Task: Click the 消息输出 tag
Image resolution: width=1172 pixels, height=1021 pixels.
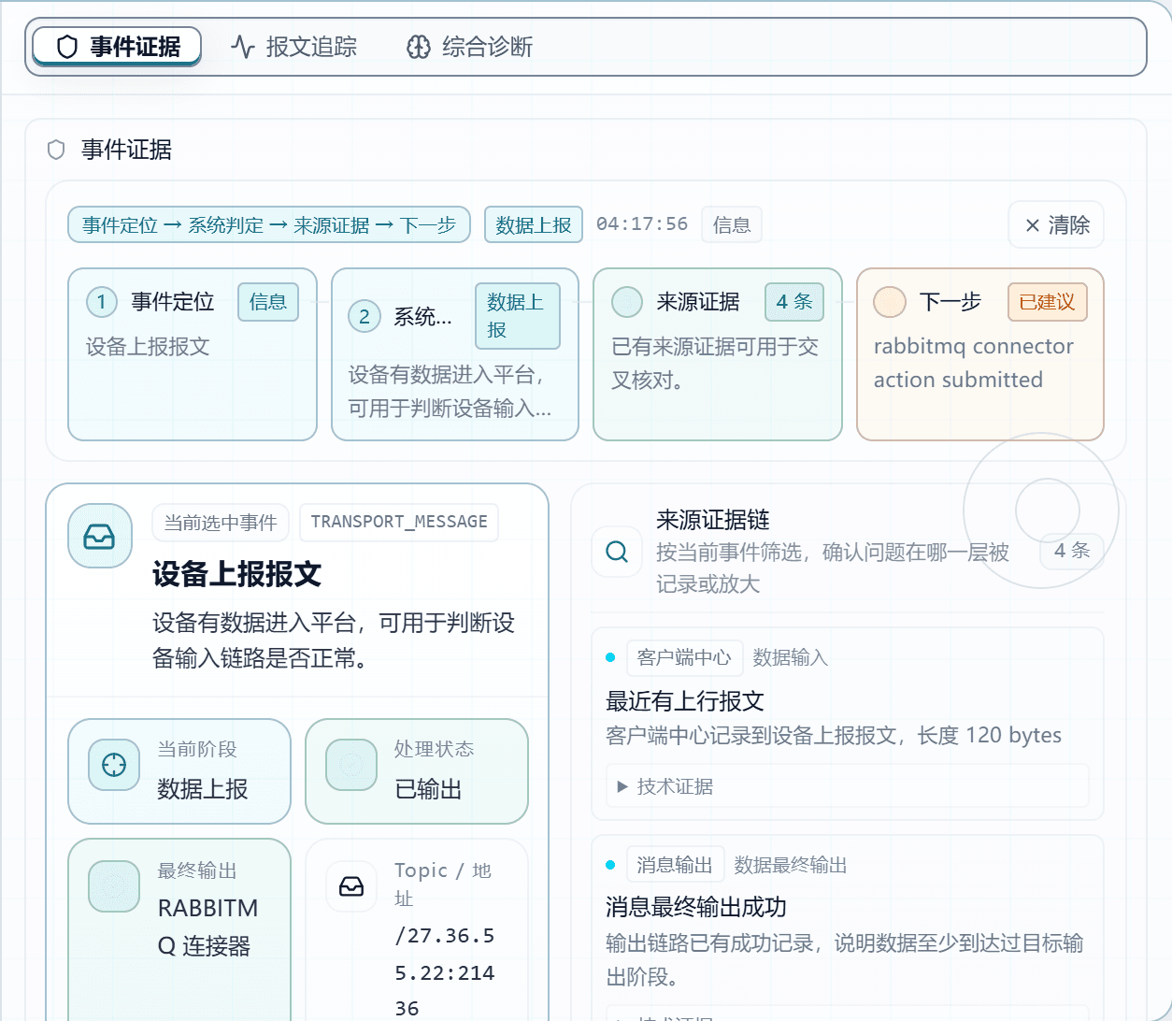Action: click(x=675, y=865)
